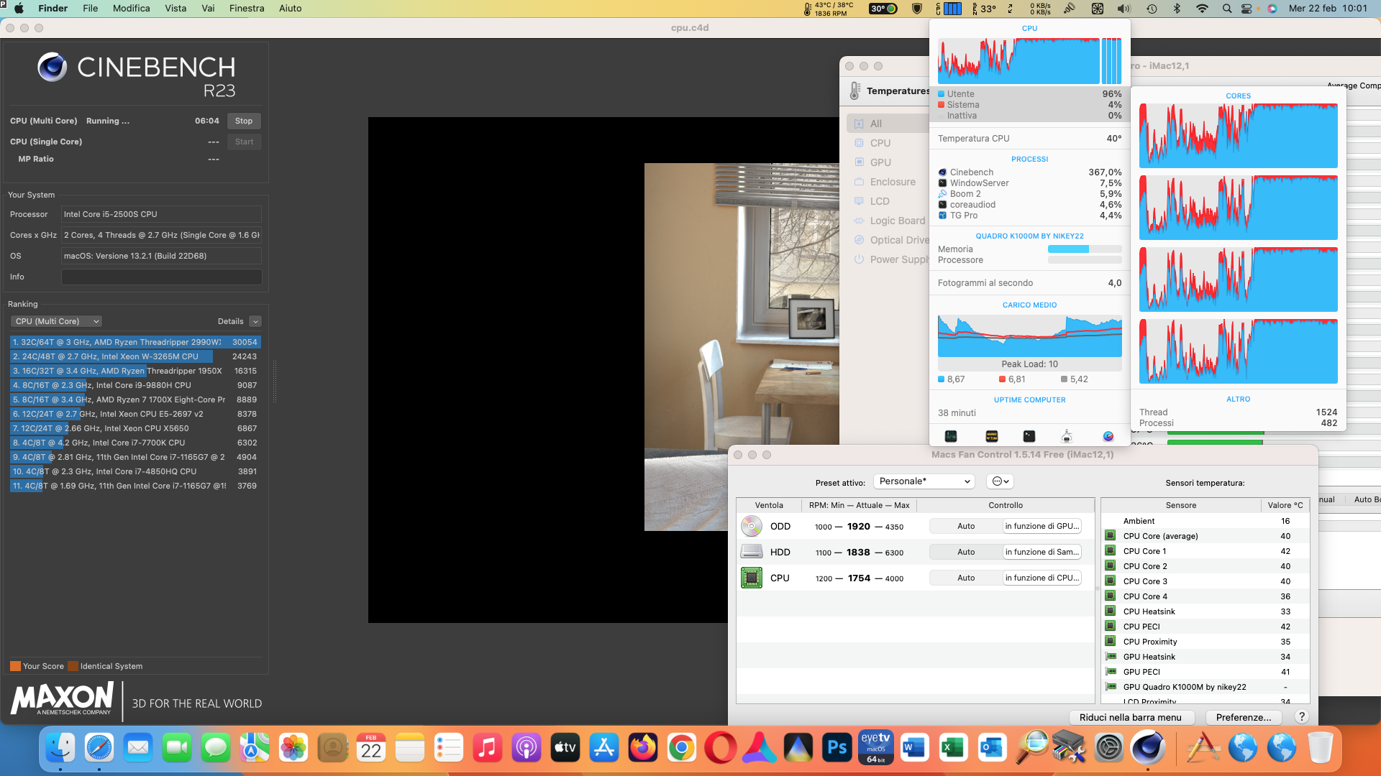Expand the ranking Details chevron
This screenshot has width=1381, height=776.
tap(255, 321)
